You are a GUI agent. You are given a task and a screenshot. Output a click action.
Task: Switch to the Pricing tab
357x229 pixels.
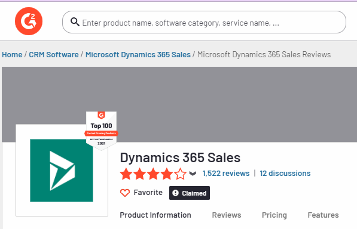click(x=274, y=215)
